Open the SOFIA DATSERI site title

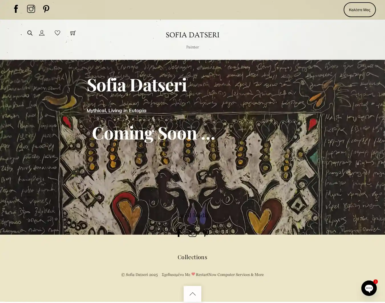point(193,35)
